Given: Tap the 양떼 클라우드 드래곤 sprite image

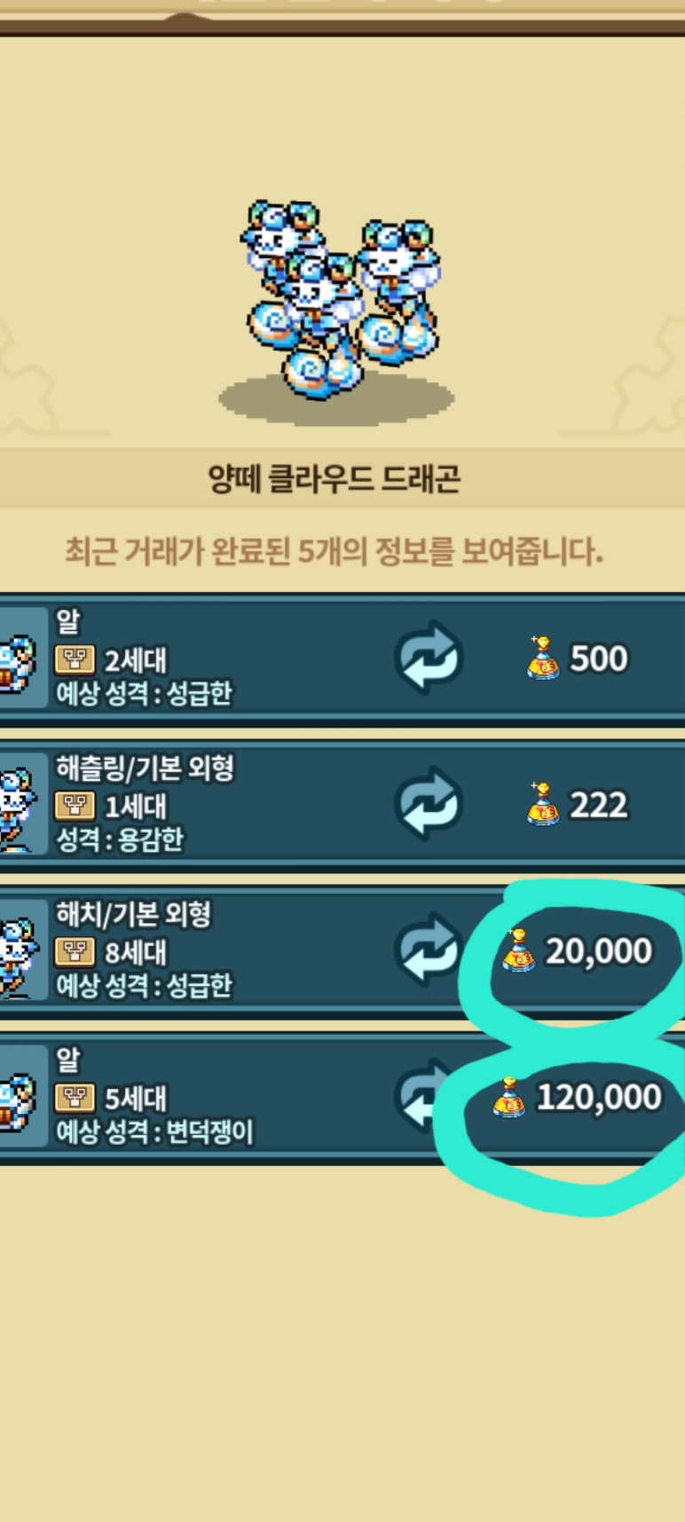Looking at the screenshot, I should coord(340,300).
